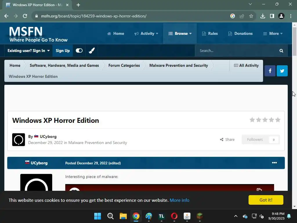Open the Java taskbar icon
The image size is (297, 223).
tap(187, 216)
